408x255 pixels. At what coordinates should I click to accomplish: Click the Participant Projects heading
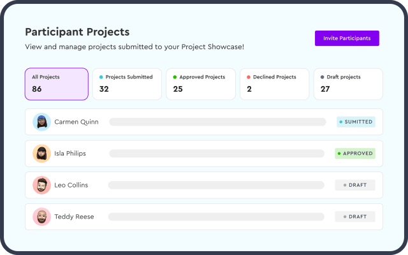point(77,32)
